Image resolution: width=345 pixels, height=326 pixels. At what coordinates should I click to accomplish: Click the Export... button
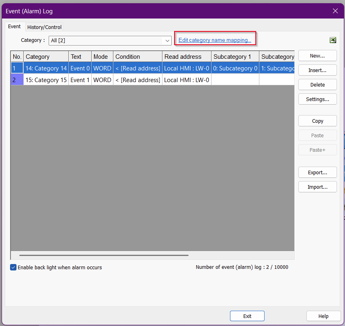pyautogui.click(x=317, y=173)
